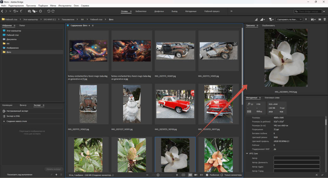
Task: Click Создание нового стиля
Action: (x=32, y=121)
